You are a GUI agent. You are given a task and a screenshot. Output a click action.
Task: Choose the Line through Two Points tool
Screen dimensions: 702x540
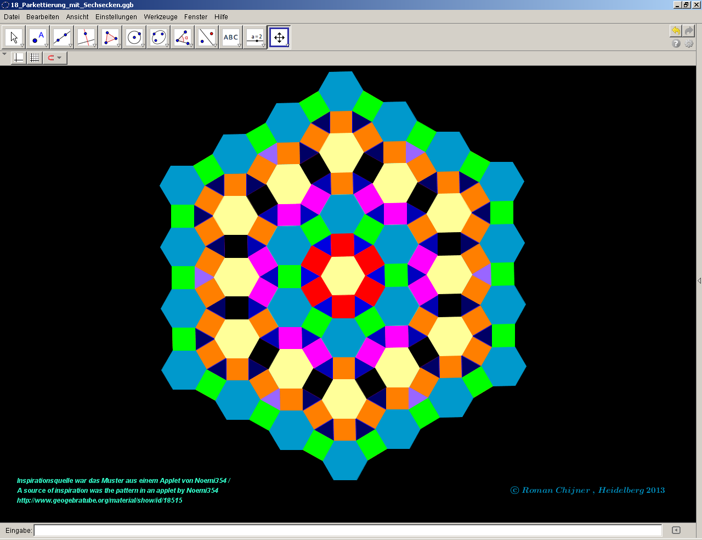tap(62, 37)
